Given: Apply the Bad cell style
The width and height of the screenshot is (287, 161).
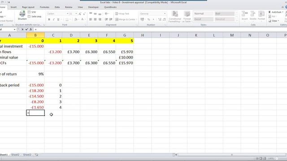Looking at the screenshot, I should click(x=225, y=14).
